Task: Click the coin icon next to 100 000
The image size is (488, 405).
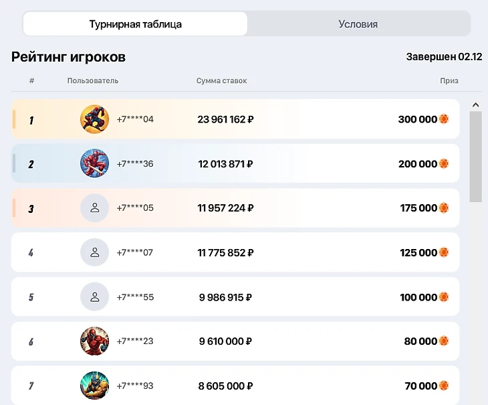Action: click(x=443, y=297)
